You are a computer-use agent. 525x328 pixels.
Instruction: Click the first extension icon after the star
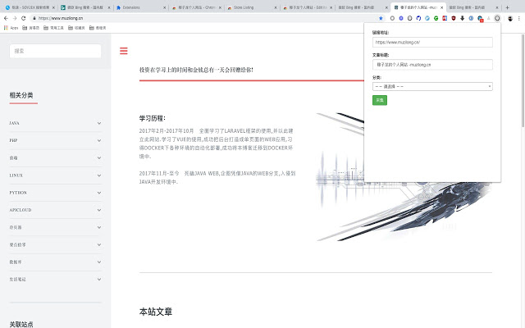390,17
